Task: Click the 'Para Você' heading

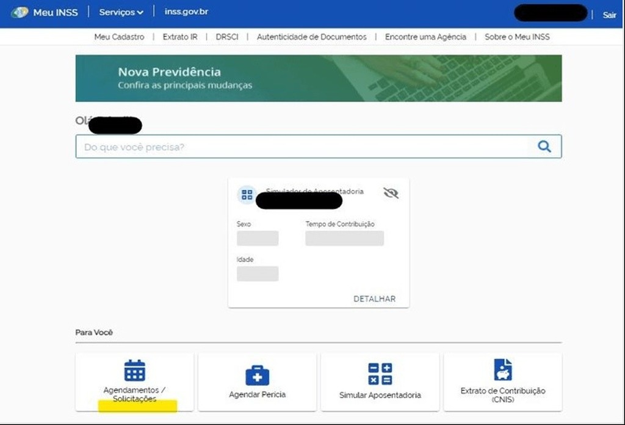Action: click(94, 333)
